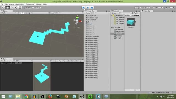176x99 pixels.
Task: Open the Cloud services icon
Action: [136, 7]
